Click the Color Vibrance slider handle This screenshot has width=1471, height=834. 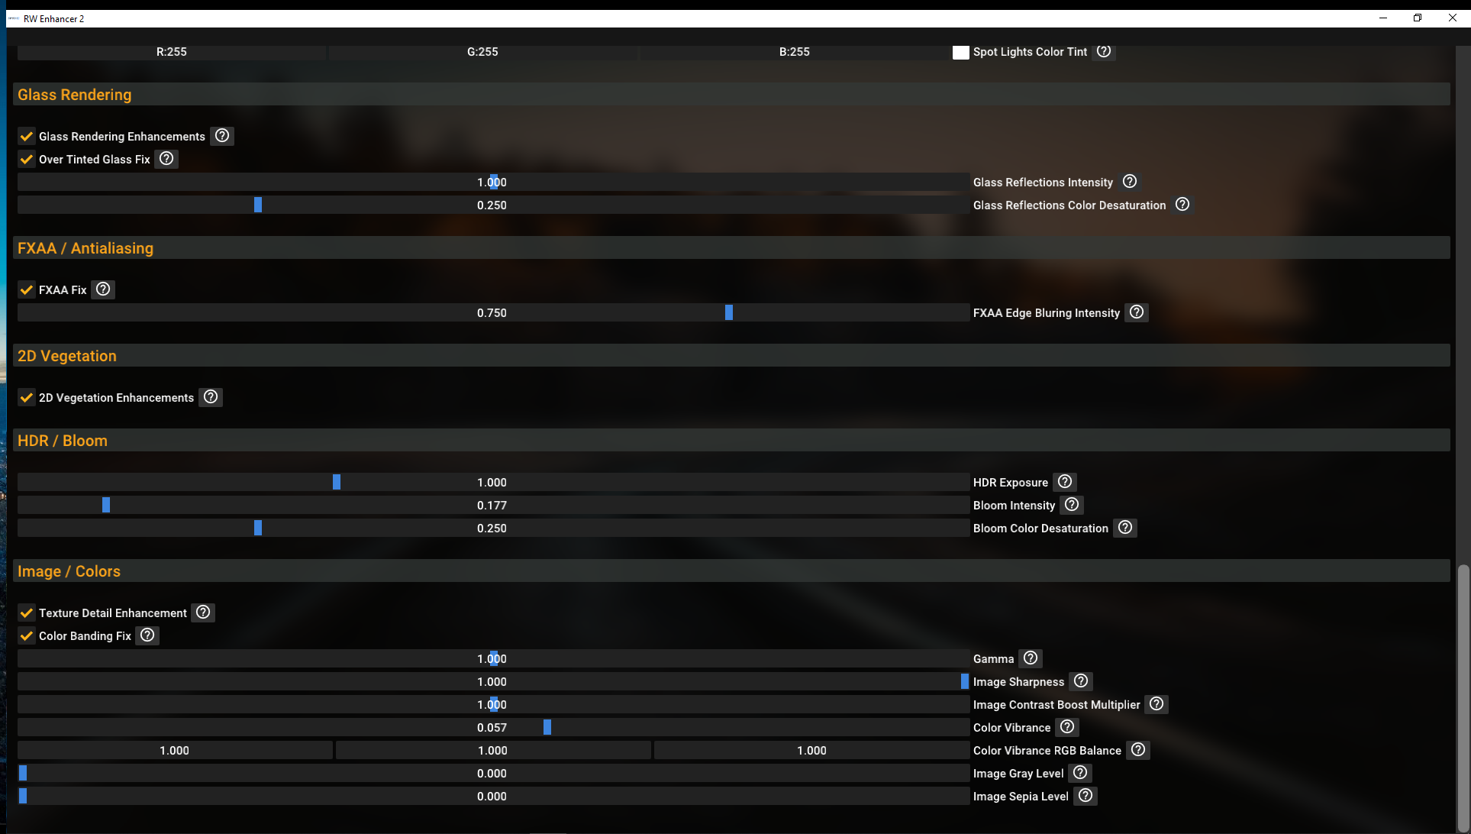(547, 727)
